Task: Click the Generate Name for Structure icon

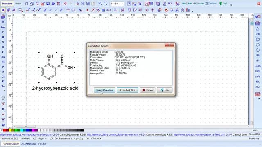Action: (x=188, y=10)
